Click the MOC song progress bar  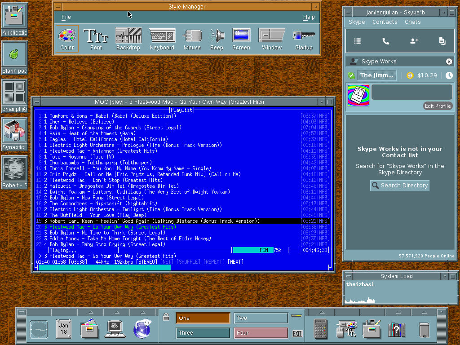tap(183, 268)
